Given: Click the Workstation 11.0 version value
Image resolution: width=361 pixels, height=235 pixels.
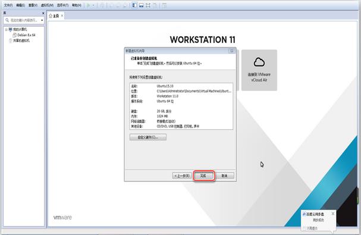Looking at the screenshot, I should (167, 96).
